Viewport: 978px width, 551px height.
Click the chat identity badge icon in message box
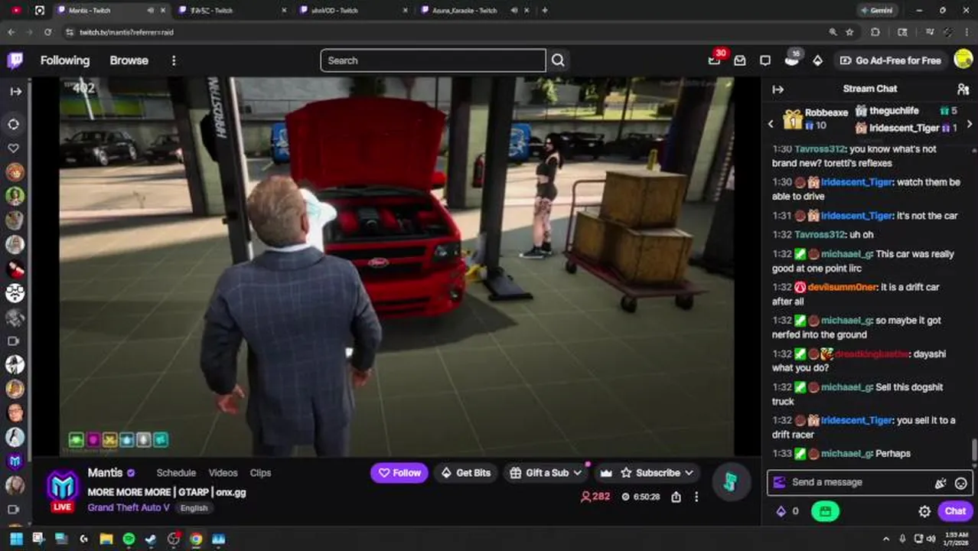[779, 482]
